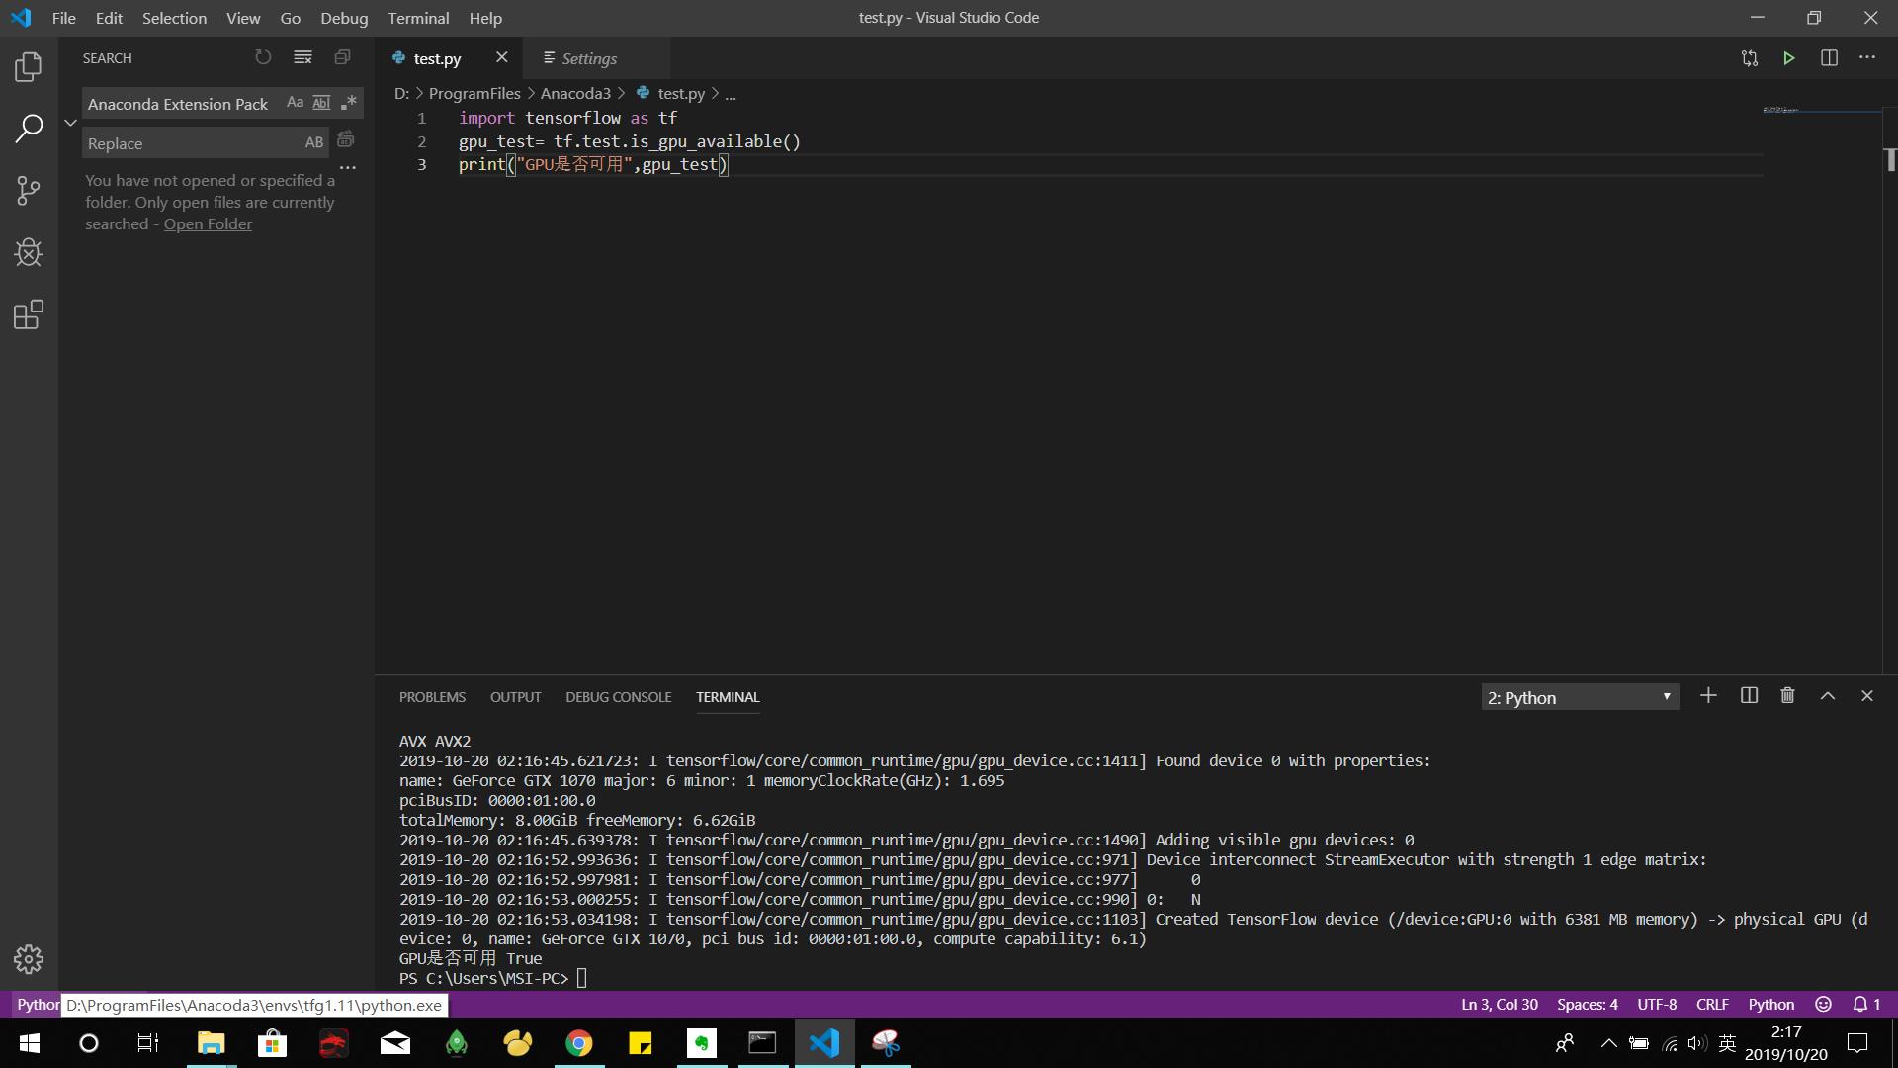Open Google Chrome from taskbar
The image size is (1898, 1068).
pos(579,1043)
